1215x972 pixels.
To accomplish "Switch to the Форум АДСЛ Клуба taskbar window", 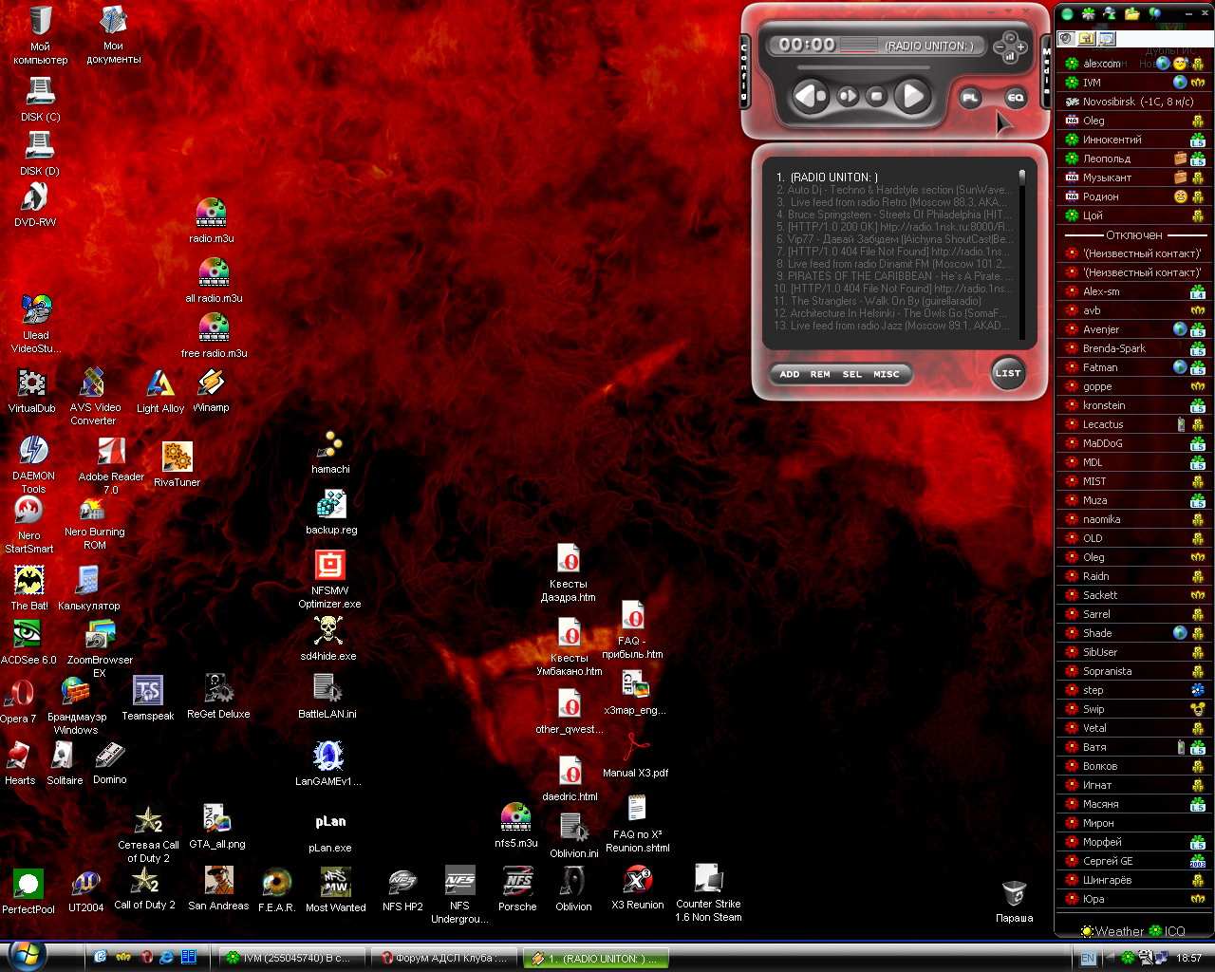I will click(445, 958).
